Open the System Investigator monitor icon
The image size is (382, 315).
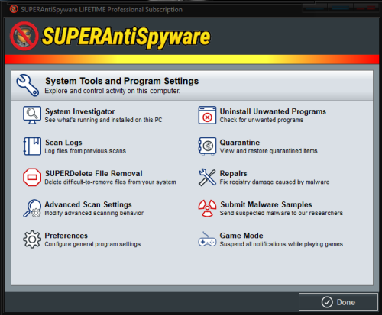pos(32,115)
